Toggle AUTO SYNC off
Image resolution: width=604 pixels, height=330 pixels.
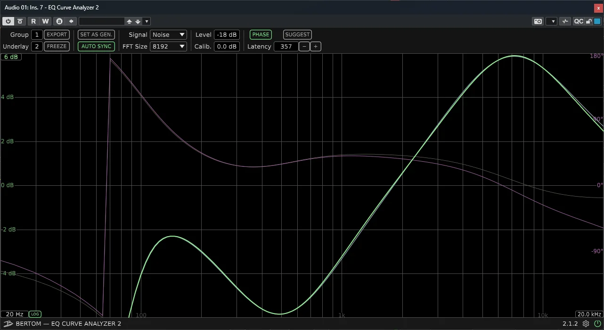(x=96, y=46)
